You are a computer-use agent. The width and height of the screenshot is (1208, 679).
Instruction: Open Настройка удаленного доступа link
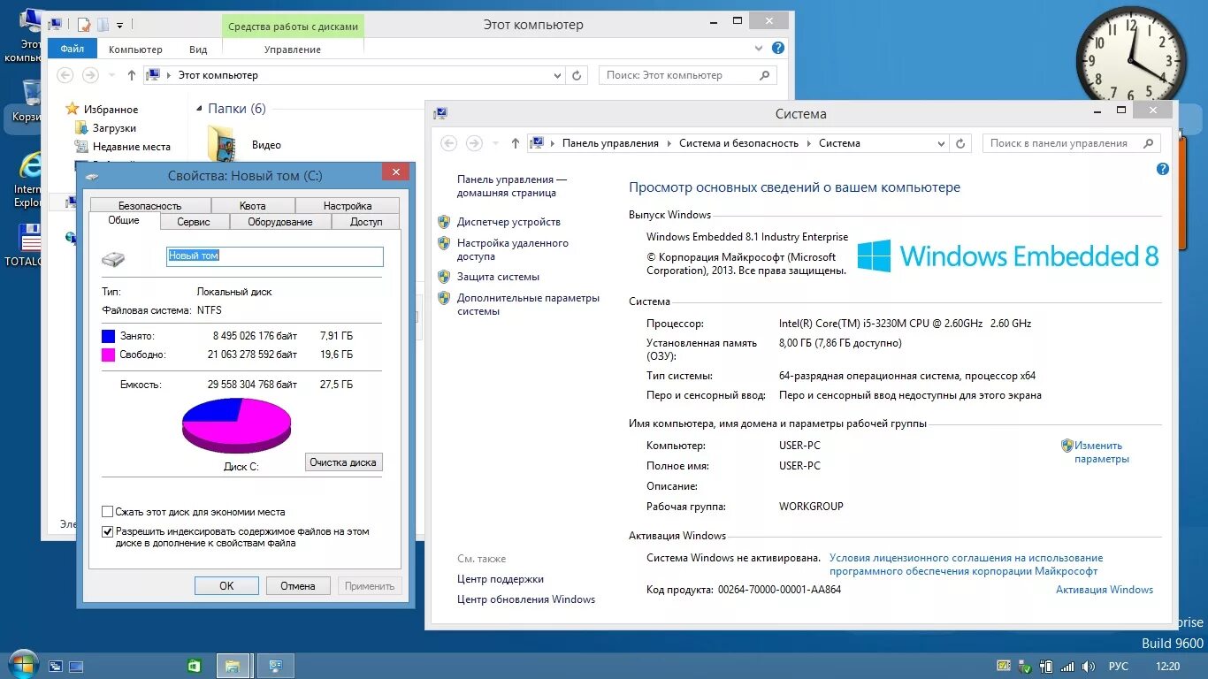click(513, 249)
